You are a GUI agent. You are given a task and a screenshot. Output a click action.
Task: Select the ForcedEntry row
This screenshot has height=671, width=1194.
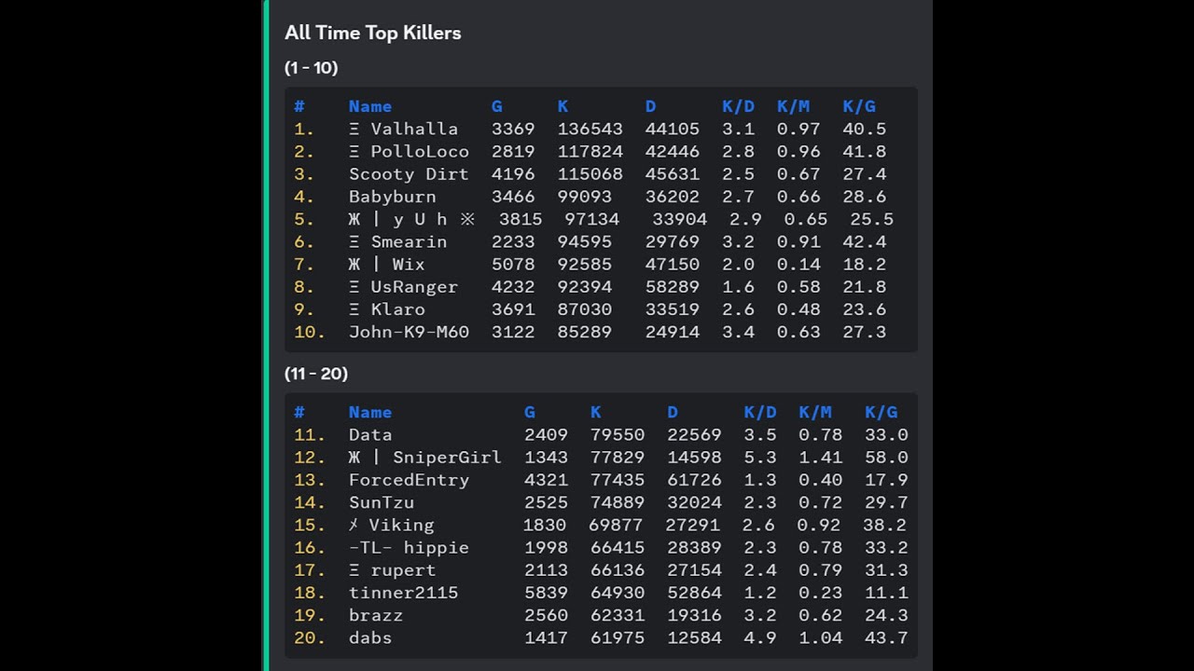pyautogui.click(x=601, y=480)
